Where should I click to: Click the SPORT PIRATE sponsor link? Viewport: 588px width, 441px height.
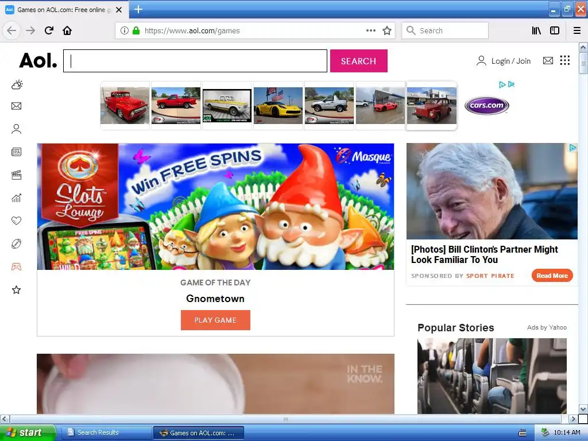point(490,276)
